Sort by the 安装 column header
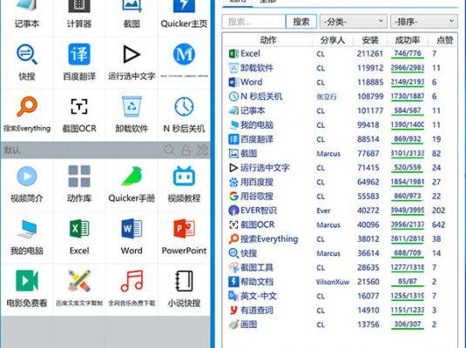The height and width of the screenshot is (348, 466). 370,40
